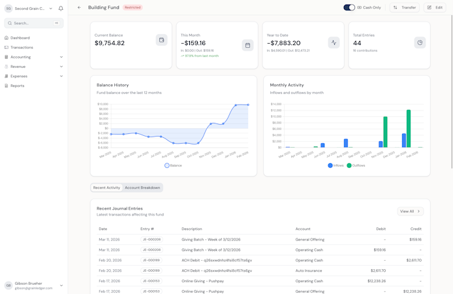Screen dimensions: 453x294
Task: Focus the sidebar Search field
Action: [x=34, y=23]
